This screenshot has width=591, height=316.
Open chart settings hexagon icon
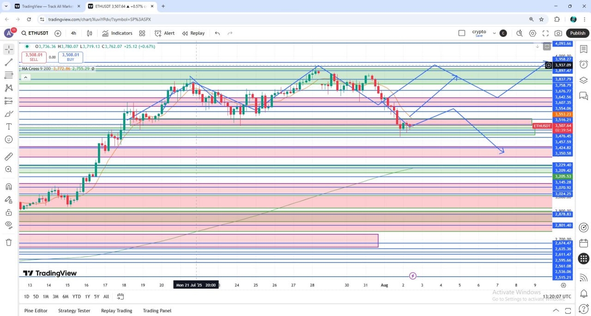[x=533, y=33]
